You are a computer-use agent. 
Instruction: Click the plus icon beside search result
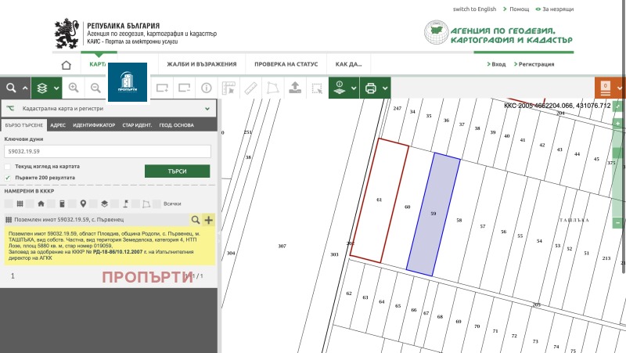pyautogui.click(x=208, y=220)
